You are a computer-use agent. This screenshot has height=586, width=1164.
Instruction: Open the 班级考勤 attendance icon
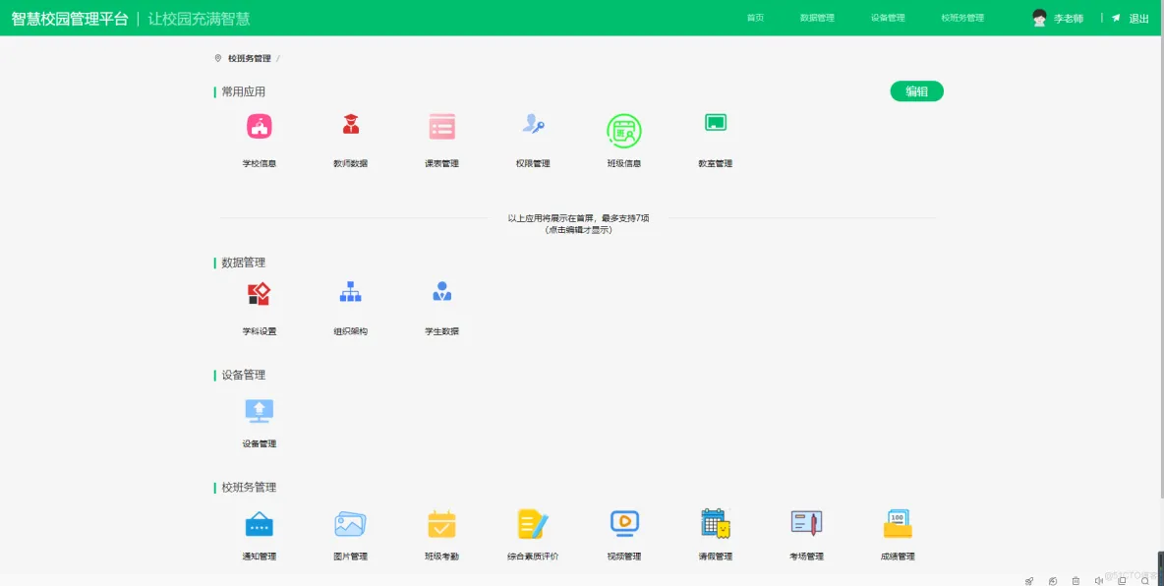pos(441,524)
